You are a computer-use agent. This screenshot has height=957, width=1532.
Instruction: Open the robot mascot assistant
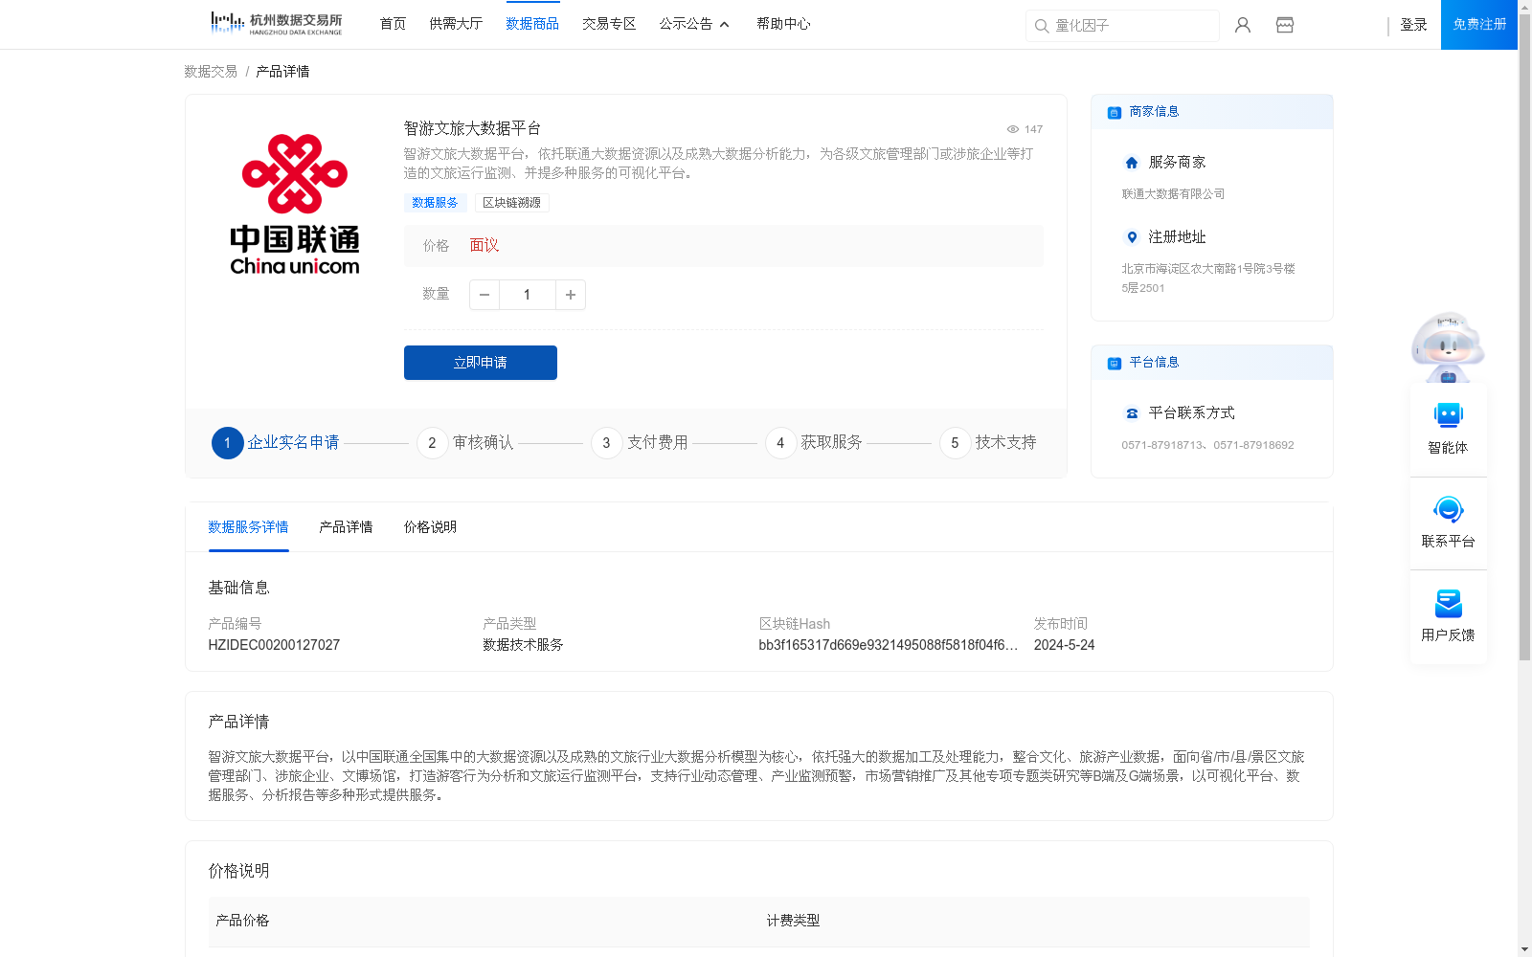tap(1448, 346)
